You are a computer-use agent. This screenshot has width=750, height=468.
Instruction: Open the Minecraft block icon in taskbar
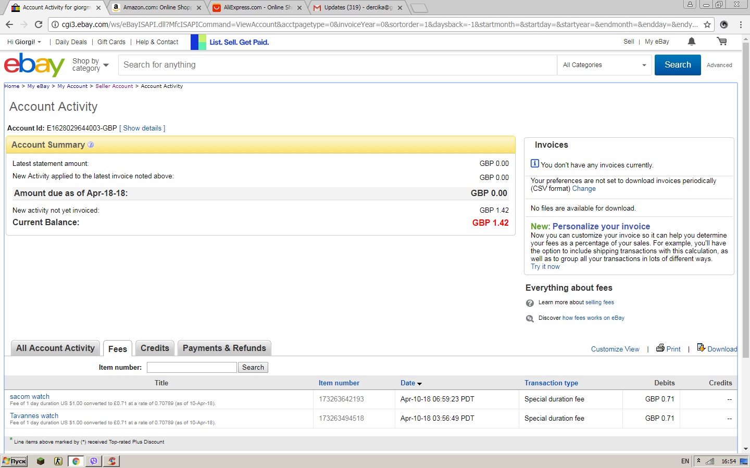(41, 461)
